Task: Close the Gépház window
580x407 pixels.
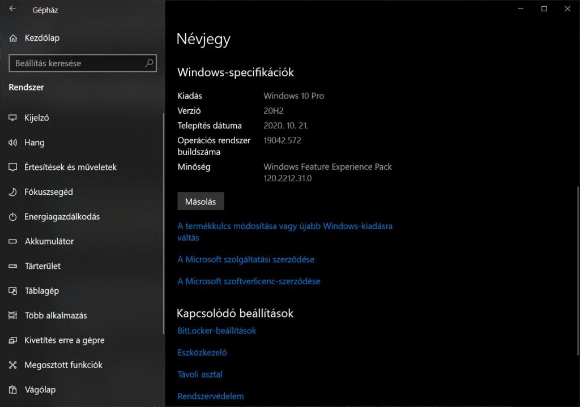Action: pyautogui.click(x=568, y=8)
